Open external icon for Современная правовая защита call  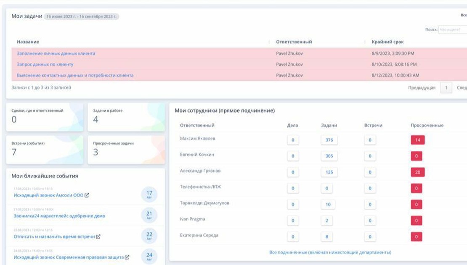coord(127,257)
